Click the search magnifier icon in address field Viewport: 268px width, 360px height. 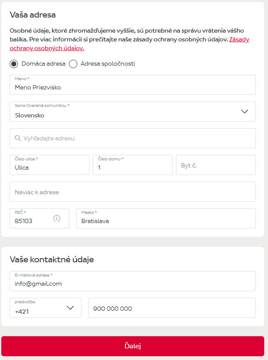(18, 138)
